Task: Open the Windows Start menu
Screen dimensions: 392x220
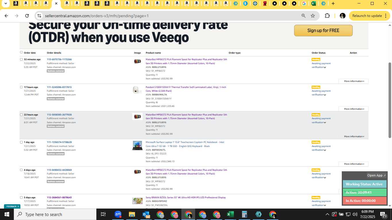Action: [7, 214]
